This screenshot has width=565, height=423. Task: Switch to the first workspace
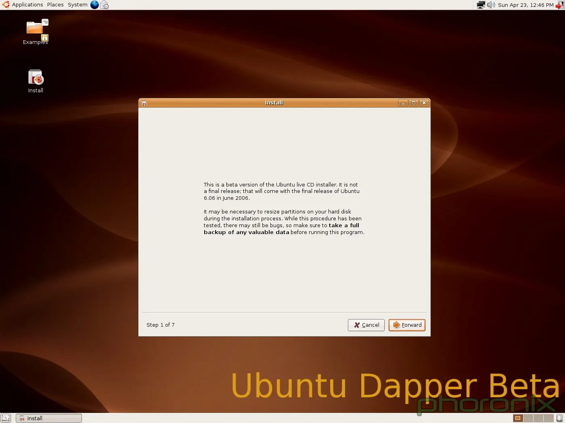pyautogui.click(x=518, y=418)
